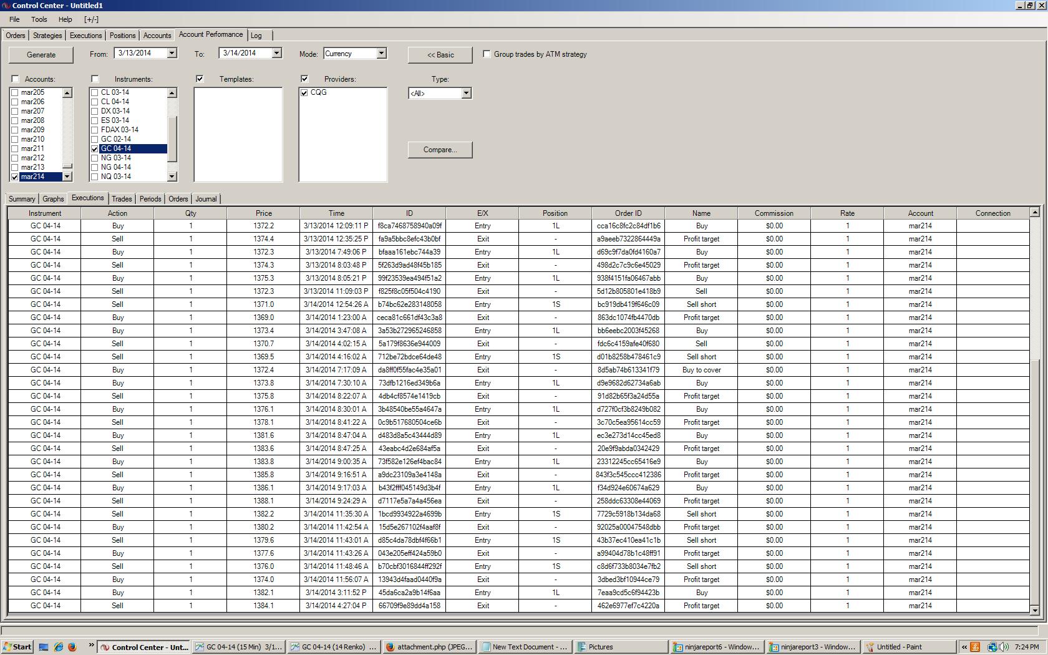Click the Templates list box
Screen dimensions: 1048x655
click(238, 135)
